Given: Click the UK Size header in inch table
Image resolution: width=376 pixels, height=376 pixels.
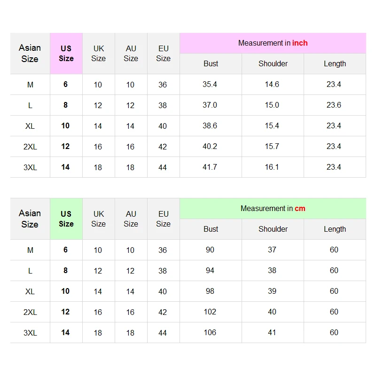Looking at the screenshot, I should (x=99, y=53).
